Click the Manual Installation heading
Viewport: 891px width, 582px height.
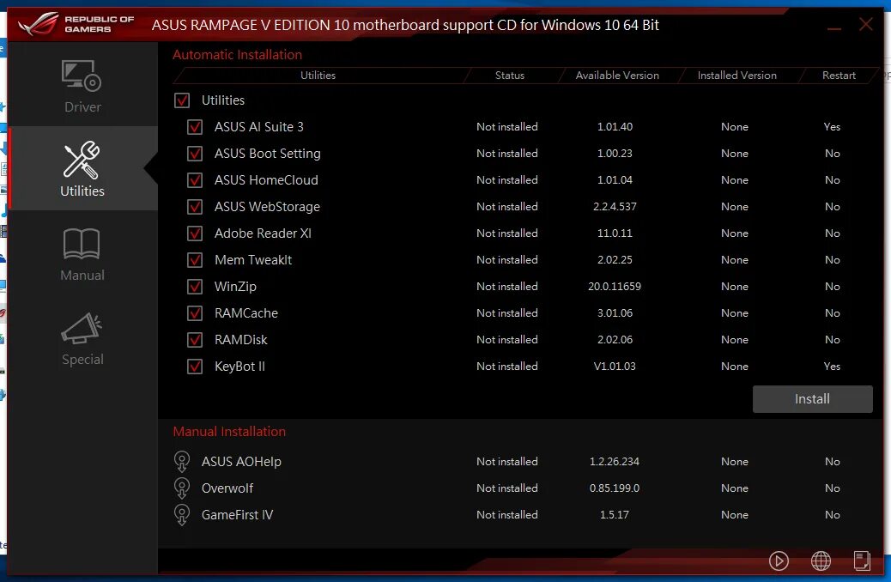click(x=229, y=432)
